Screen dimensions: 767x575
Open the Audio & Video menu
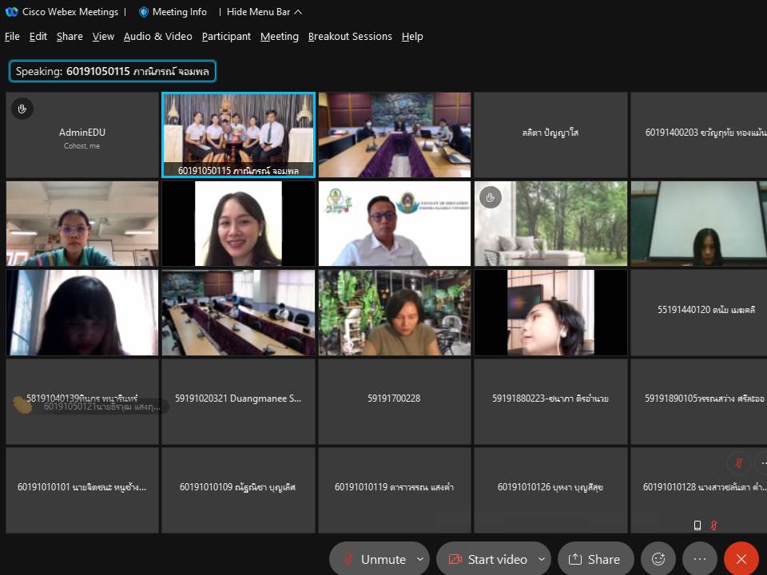pos(157,37)
